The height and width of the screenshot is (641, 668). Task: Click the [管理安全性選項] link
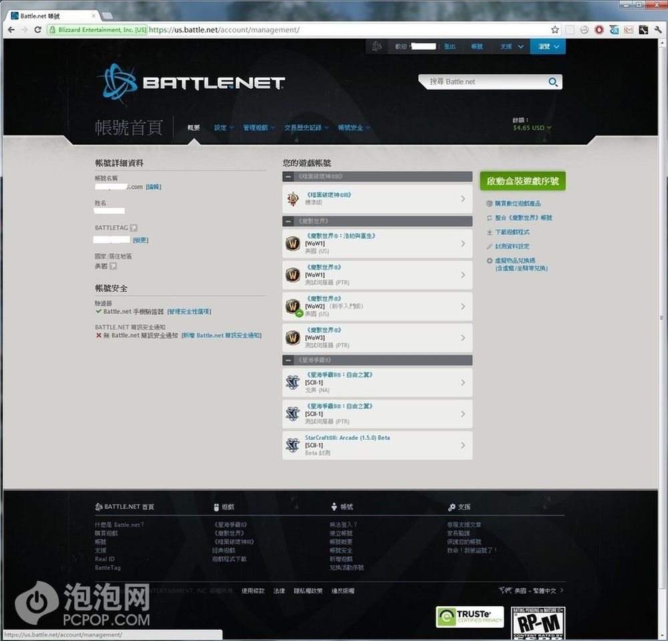189,311
